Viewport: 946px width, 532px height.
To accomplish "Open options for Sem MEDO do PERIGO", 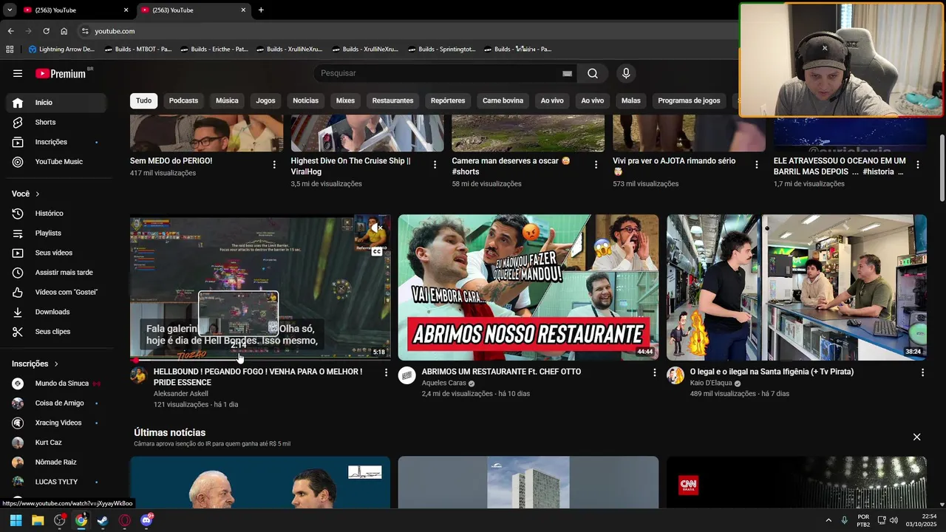I will pos(274,164).
